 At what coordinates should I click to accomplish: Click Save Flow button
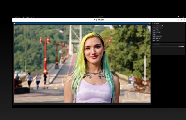click(155, 40)
